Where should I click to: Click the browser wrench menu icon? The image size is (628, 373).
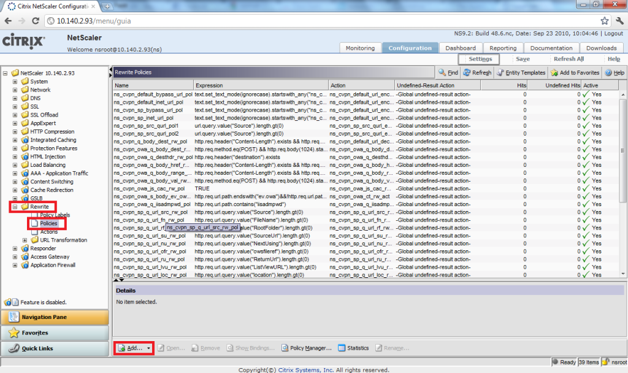pyautogui.click(x=619, y=21)
